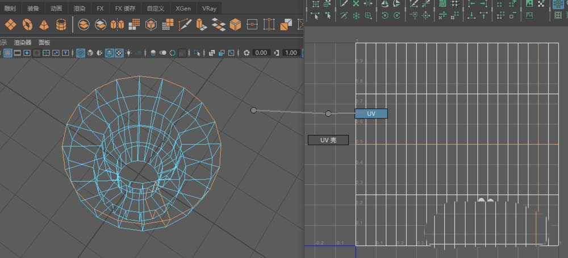Click the polygon torus shelf icon

click(27, 24)
